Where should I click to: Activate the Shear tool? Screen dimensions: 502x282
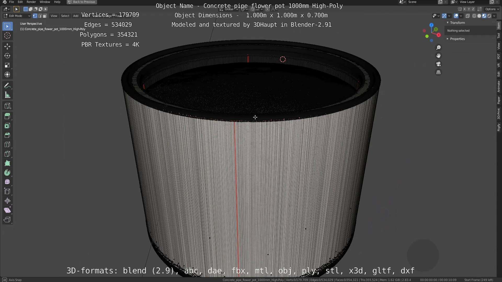(x=7, y=210)
